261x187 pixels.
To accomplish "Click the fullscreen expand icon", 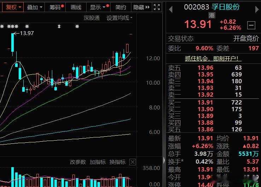I will coord(157,7).
